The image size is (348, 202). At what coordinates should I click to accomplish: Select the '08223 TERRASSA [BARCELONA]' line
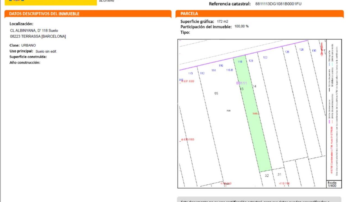38,36
